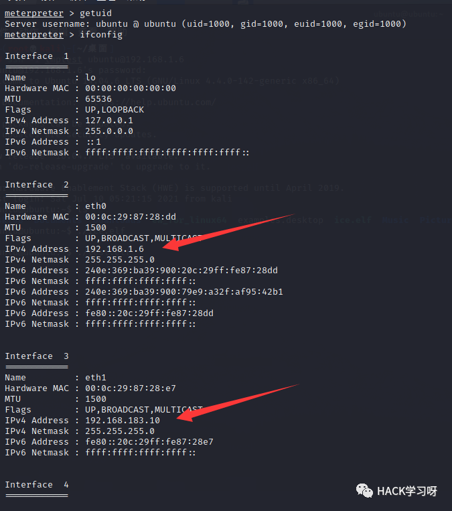Image resolution: width=452 pixels, height=511 pixels.
Task: Click the Server username output line
Action: 206,24
